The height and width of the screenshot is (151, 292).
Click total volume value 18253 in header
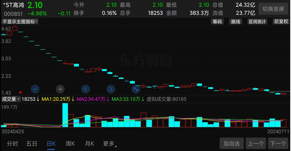click(x=155, y=13)
